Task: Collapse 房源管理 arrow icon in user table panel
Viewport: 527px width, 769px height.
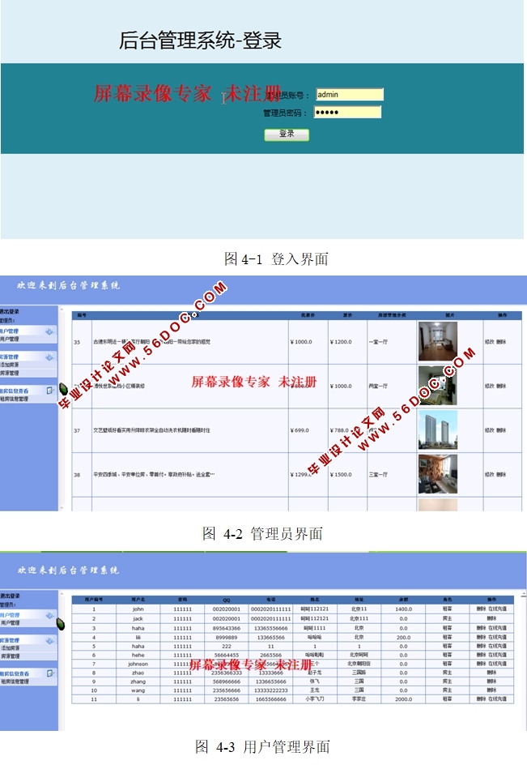Action: [x=49, y=640]
